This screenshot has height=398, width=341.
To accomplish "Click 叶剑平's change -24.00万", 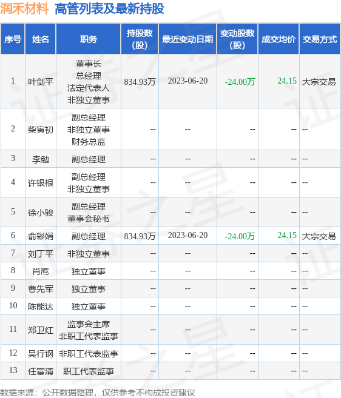I will tap(240, 82).
